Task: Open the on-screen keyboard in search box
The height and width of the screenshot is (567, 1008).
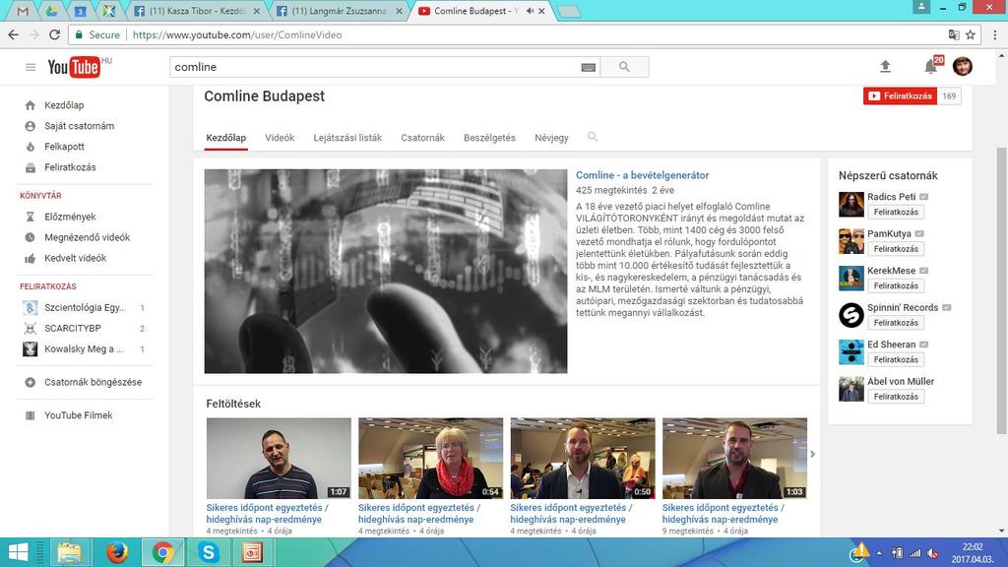Action: tap(589, 68)
